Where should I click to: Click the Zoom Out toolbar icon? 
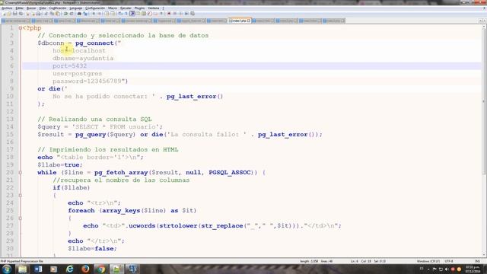pos(100,14)
